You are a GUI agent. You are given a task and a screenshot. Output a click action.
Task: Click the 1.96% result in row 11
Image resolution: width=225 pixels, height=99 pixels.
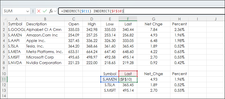(x=179, y=79)
